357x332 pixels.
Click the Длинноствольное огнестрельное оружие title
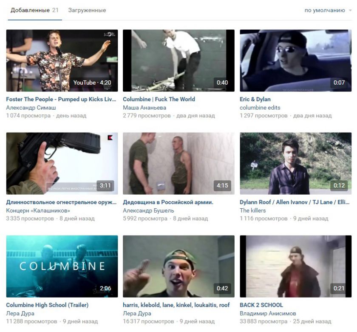pos(61,202)
